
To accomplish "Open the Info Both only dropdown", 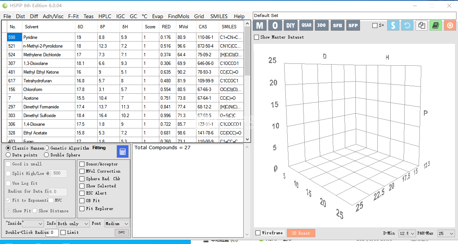I will coord(73,224).
